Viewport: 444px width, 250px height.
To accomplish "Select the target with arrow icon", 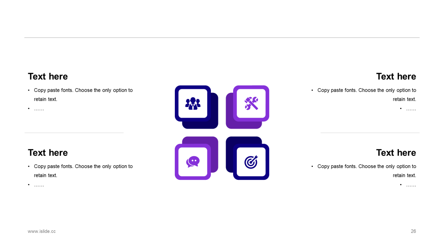I will pos(251,162).
